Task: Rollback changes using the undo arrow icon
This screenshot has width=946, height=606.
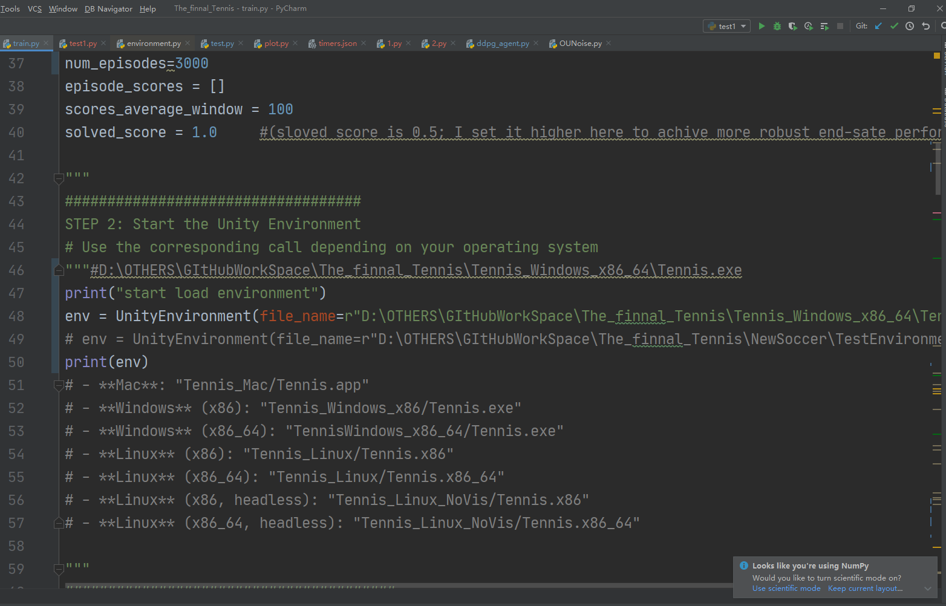Action: click(x=925, y=26)
